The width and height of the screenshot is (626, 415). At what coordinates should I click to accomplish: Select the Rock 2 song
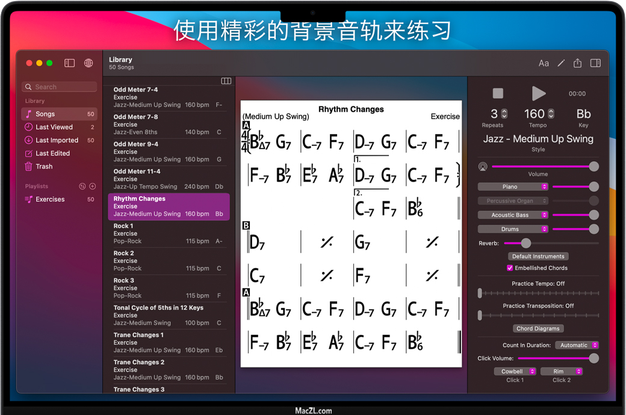pos(169,261)
